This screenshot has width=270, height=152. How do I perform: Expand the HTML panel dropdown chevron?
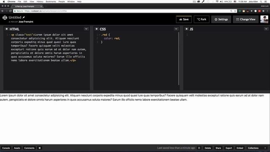click(x=86, y=29)
